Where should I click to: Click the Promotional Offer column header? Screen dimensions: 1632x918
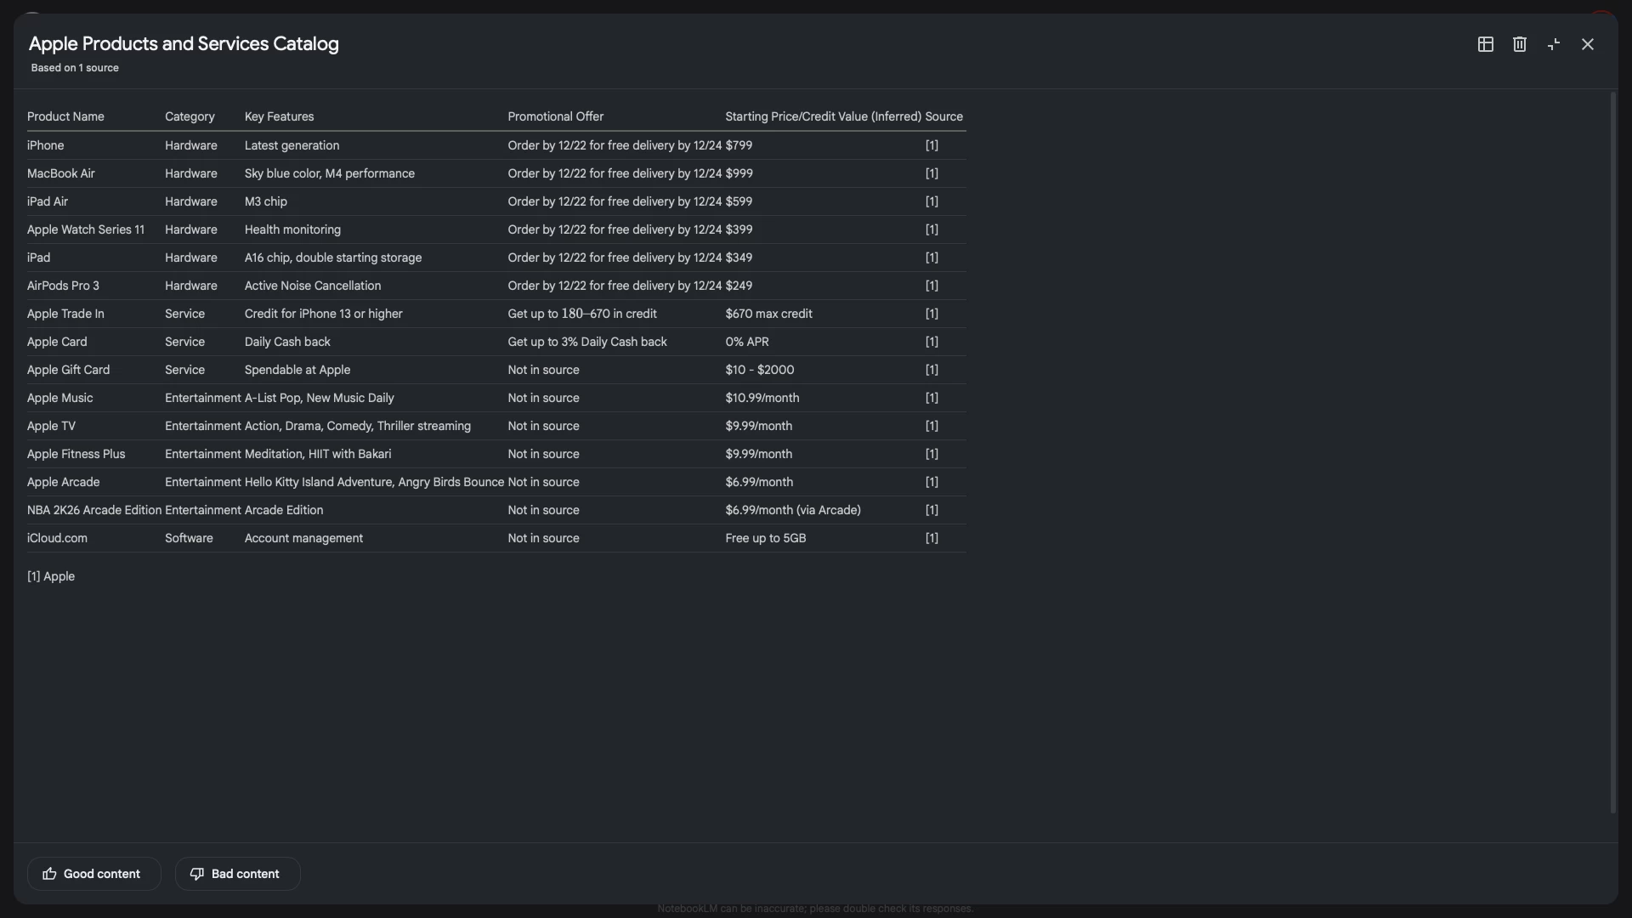[555, 116]
